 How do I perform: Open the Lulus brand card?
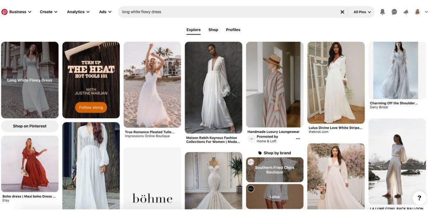275,196
